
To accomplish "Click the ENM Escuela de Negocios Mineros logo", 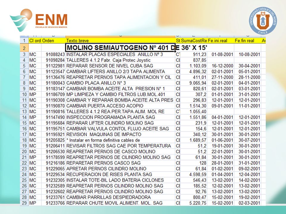I will point(39,20).
